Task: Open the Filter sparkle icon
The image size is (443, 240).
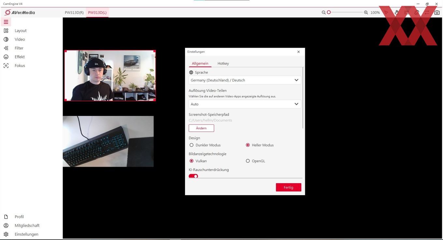Action: pyautogui.click(x=6, y=48)
